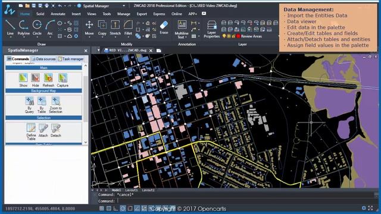Open Layer Properties manager

(x=212, y=29)
